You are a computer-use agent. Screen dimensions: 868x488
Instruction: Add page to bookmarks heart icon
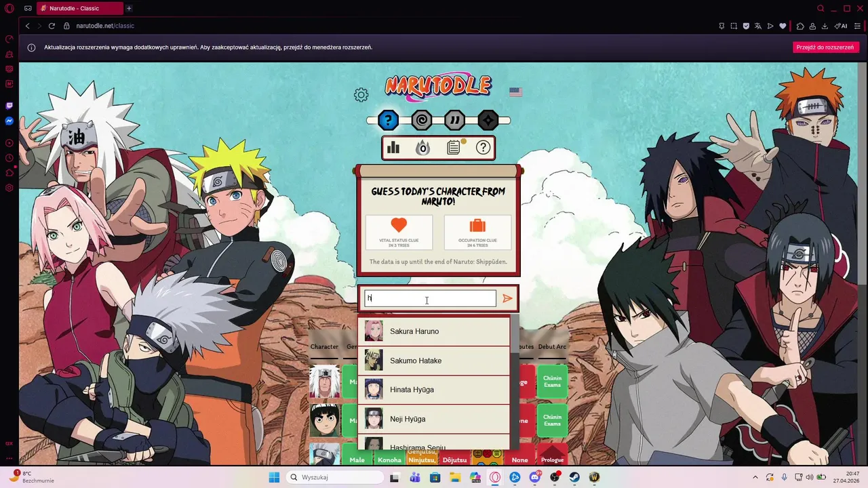pos(783,26)
